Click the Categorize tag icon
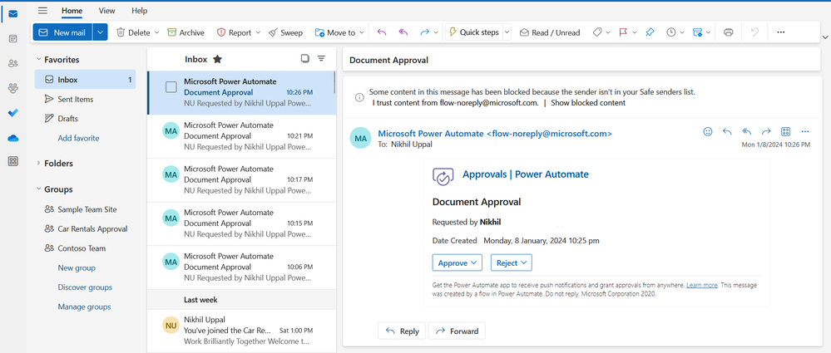This screenshot has height=353, width=831. pos(597,32)
